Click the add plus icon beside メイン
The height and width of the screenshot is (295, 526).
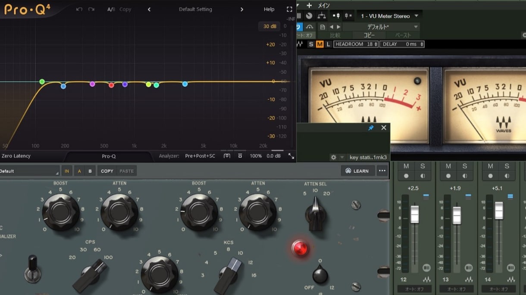point(309,5)
